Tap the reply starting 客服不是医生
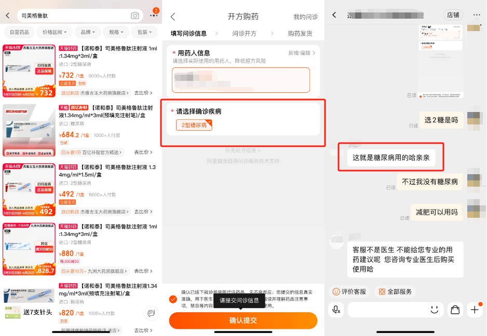The height and width of the screenshot is (336, 487). [x=405, y=259]
